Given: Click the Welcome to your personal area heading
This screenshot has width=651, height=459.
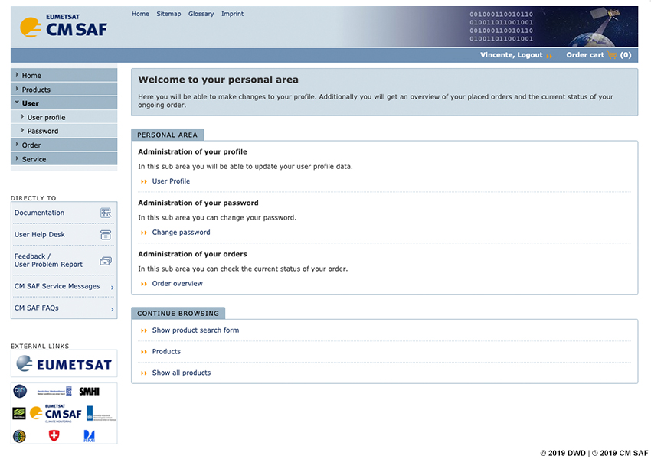Looking at the screenshot, I should click(218, 80).
